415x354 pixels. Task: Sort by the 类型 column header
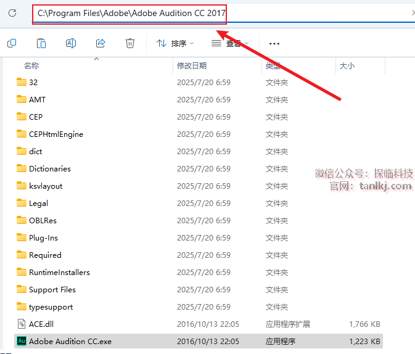click(x=273, y=65)
